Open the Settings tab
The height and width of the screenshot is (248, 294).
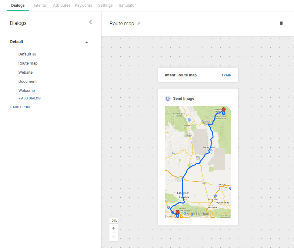point(105,5)
